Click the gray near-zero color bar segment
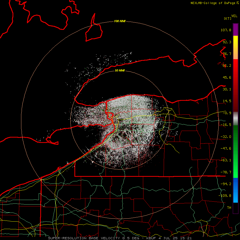Image resolution: width=240 pixels, height=240 pixels. tap(235, 119)
